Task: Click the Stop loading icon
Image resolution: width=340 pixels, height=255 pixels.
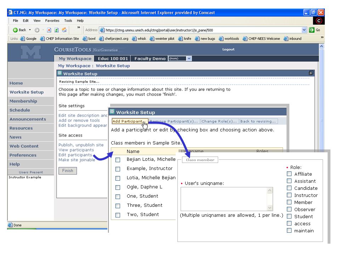Action: 49,30
